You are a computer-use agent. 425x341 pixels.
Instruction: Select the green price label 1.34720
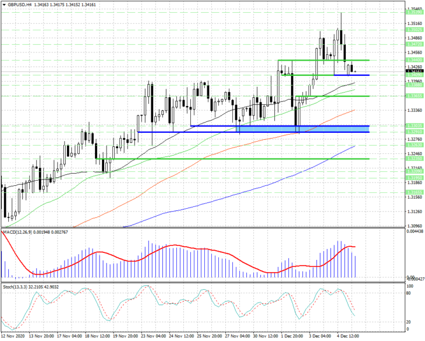coord(415,44)
